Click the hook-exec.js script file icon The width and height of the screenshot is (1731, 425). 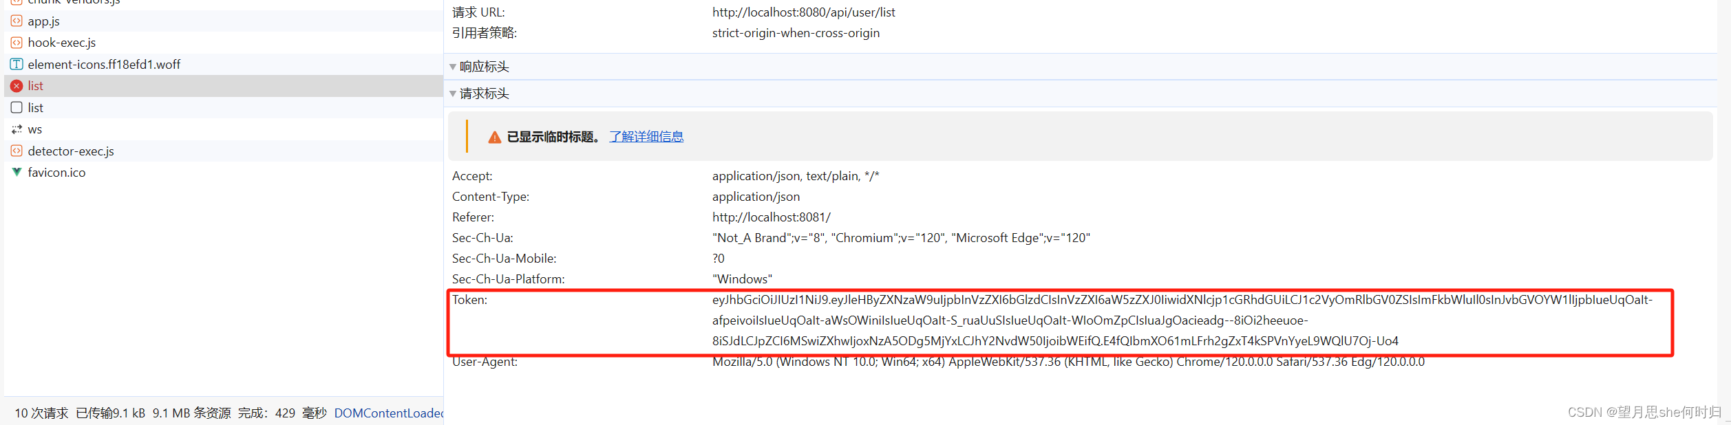click(17, 43)
